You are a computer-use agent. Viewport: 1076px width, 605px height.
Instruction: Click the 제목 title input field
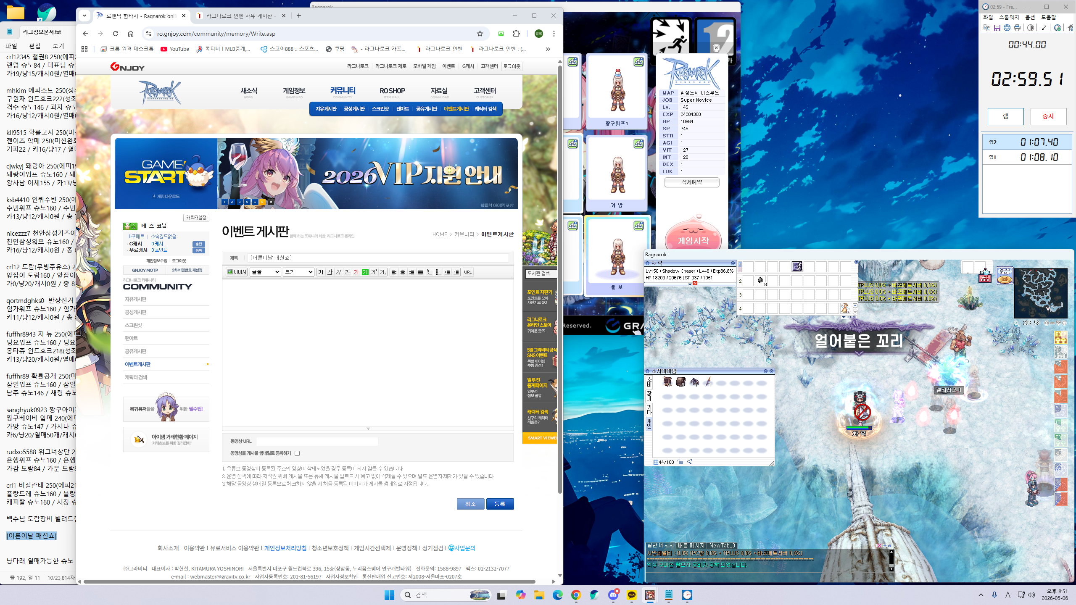pyautogui.click(x=378, y=258)
